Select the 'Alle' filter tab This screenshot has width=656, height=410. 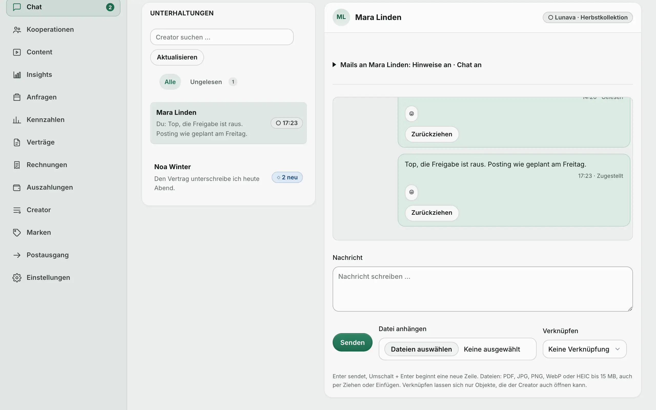170,82
